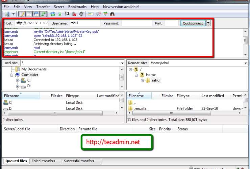Screen dimensions: 250x169
Task: Click the Reconnect to last server icon
Action: point(81,14)
